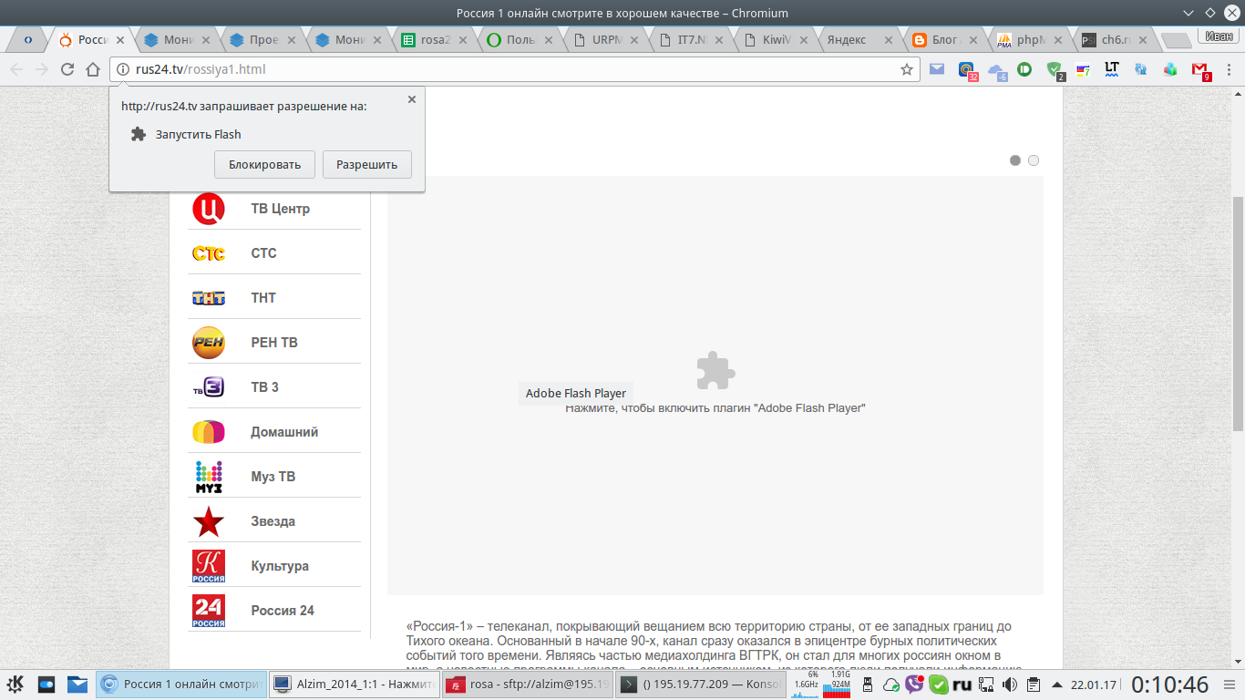Open the Chromium three-dots menu
This screenshot has height=700, width=1245.
pos(1230,69)
